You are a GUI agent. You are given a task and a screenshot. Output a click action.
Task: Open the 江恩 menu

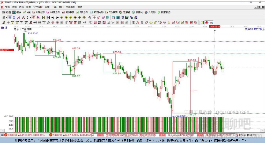pos(28,7)
